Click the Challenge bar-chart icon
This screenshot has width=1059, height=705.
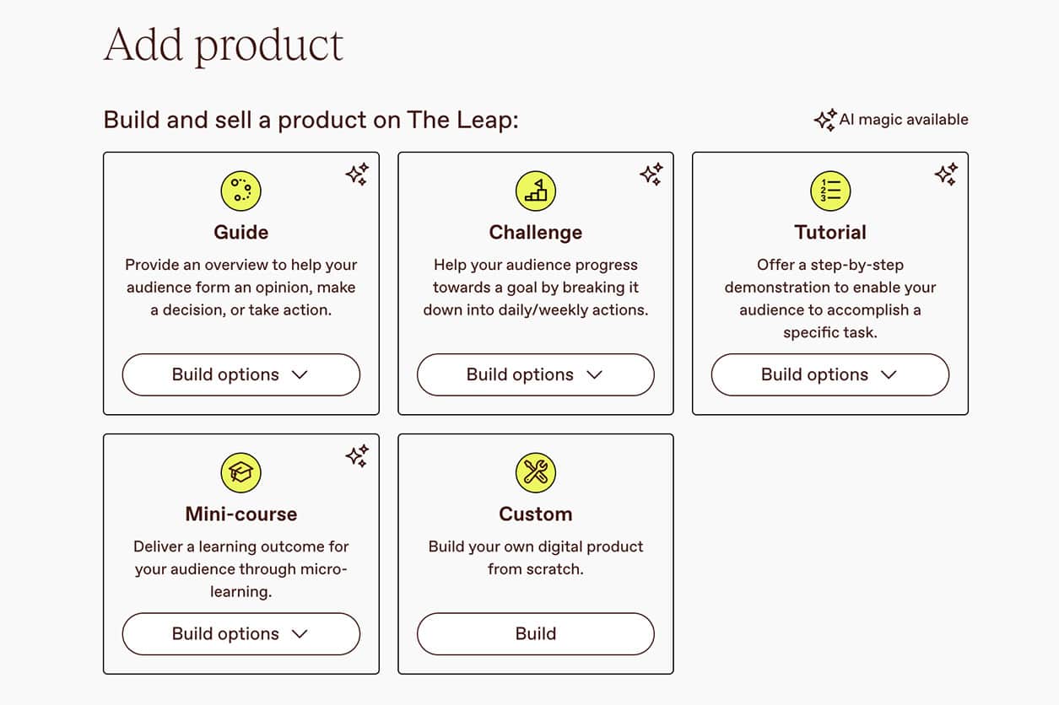coord(535,190)
